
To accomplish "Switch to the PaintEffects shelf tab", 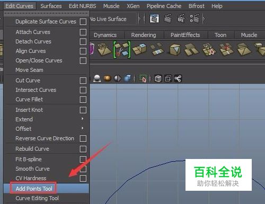I will pyautogui.click(x=185, y=35).
